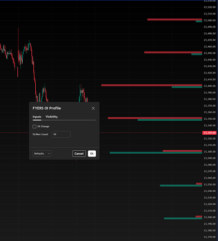
Task: Click the 23,400.00 price axis label
Action: [210, 86]
